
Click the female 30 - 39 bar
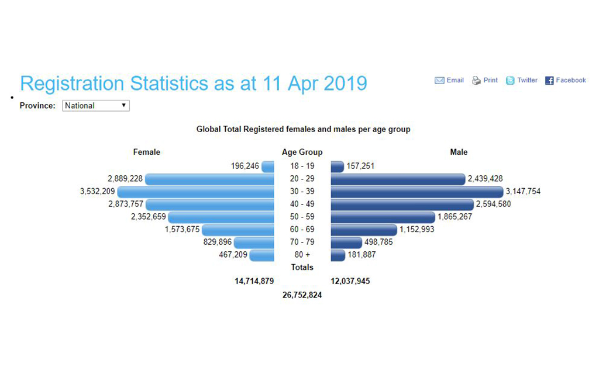coord(196,192)
